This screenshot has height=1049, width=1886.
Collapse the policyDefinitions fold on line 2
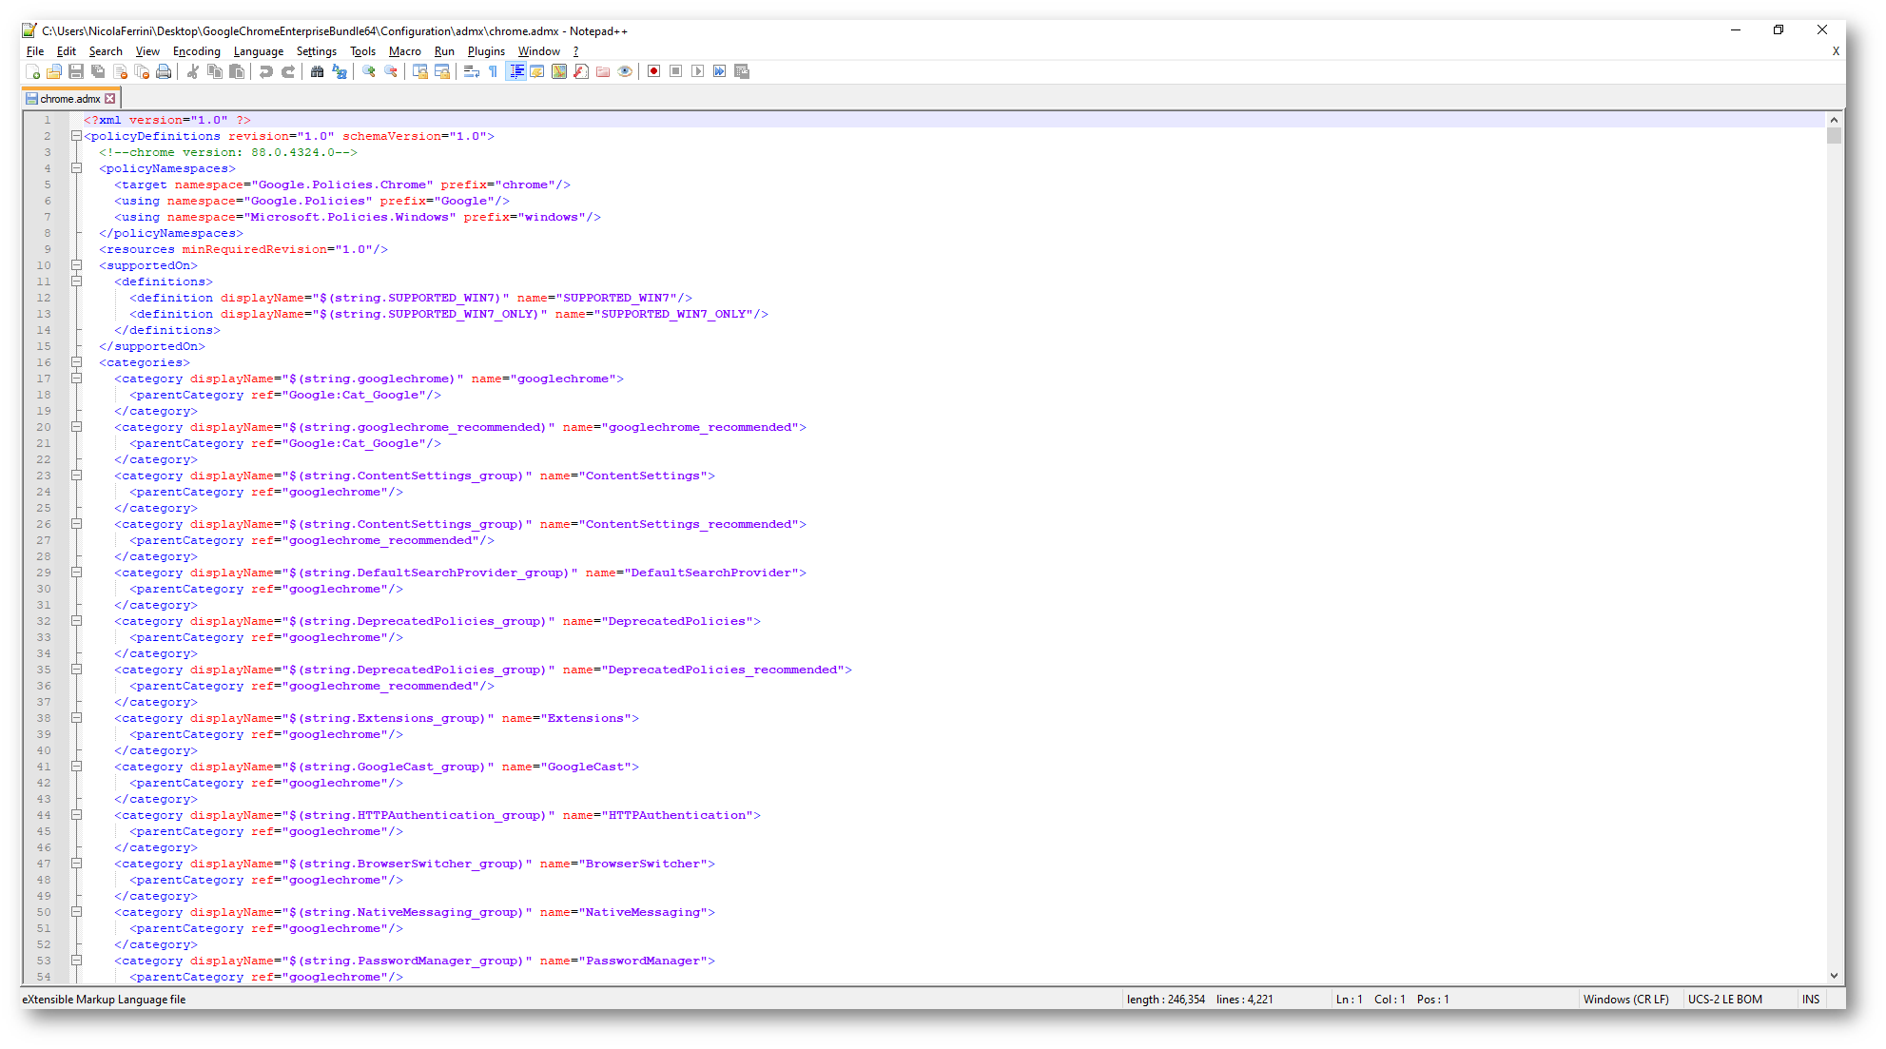pyautogui.click(x=76, y=136)
